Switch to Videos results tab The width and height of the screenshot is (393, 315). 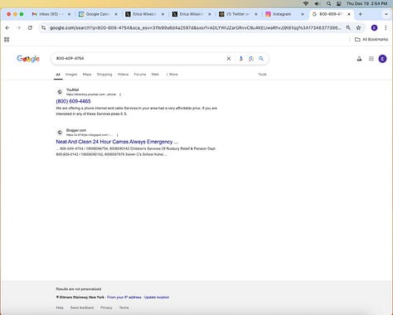[123, 75]
